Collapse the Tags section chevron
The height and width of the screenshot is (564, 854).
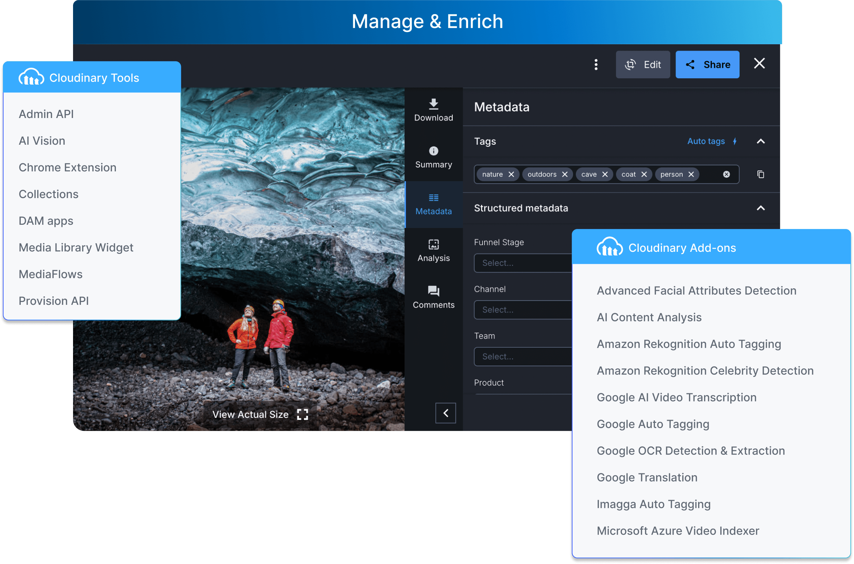point(761,142)
